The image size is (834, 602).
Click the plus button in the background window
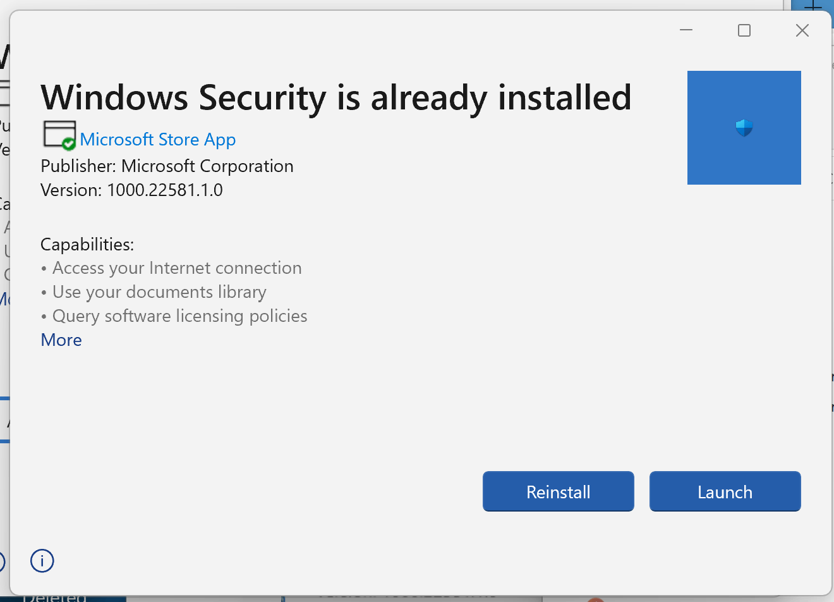coord(813,6)
